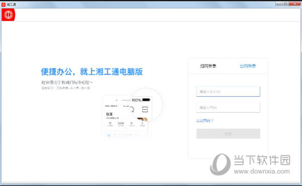Switch to the 扫码登录 tab
This screenshot has height=186, width=302.
(x=208, y=66)
